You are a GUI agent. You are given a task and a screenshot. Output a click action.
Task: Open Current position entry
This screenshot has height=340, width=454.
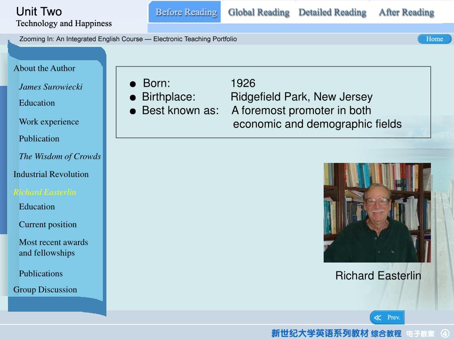[x=48, y=224]
